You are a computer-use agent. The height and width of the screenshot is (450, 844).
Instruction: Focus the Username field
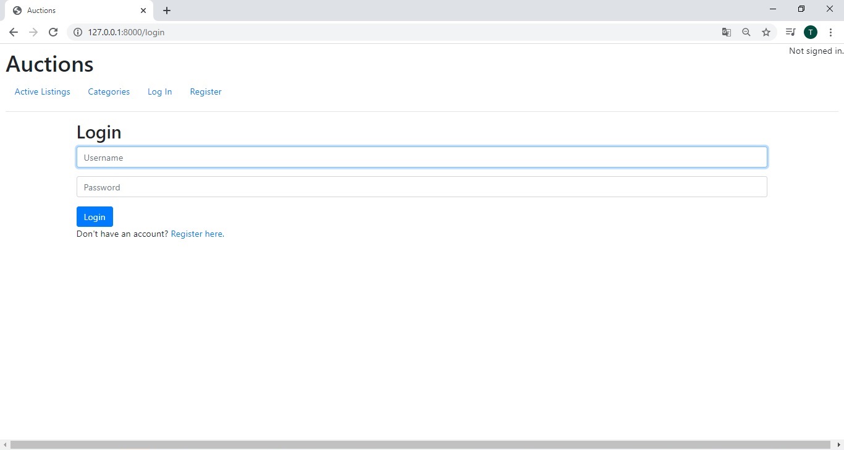pos(421,158)
